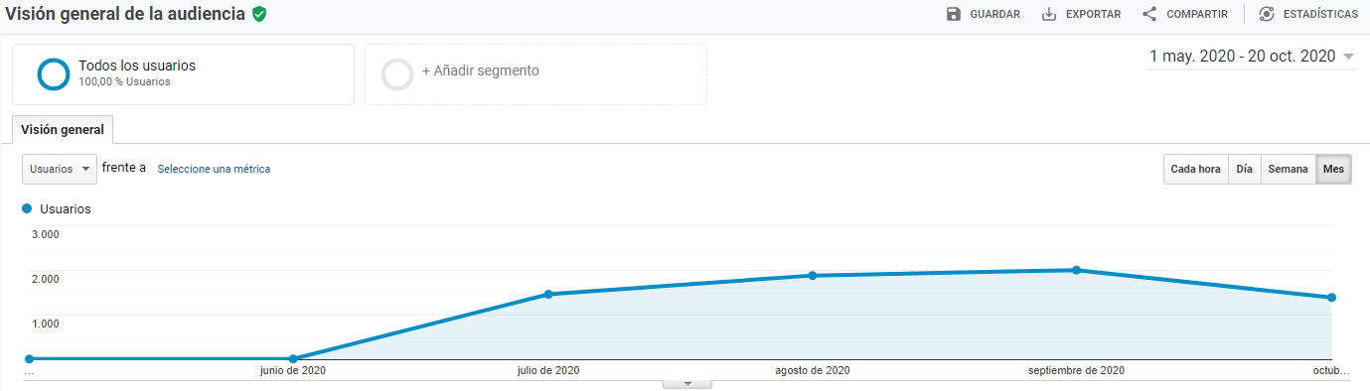Click the EXPORTAR button label
The image size is (1370, 391).
pos(1093,14)
